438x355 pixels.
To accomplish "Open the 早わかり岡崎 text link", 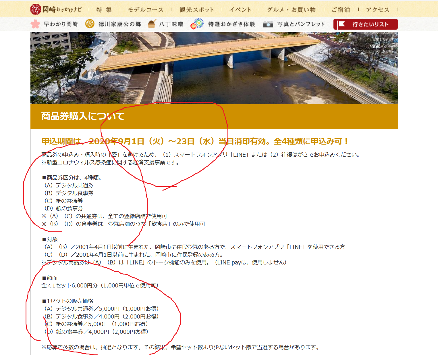I will click(61, 24).
